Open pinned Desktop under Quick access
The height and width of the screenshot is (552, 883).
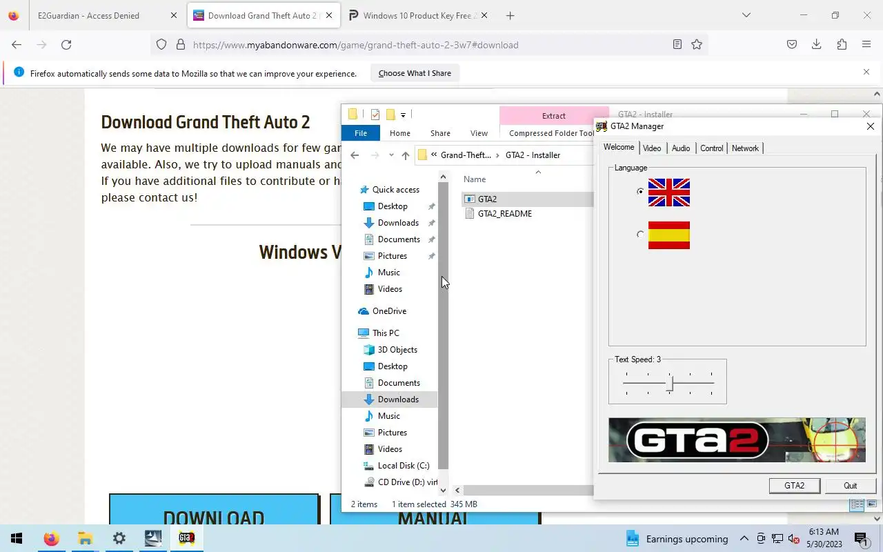393,206
